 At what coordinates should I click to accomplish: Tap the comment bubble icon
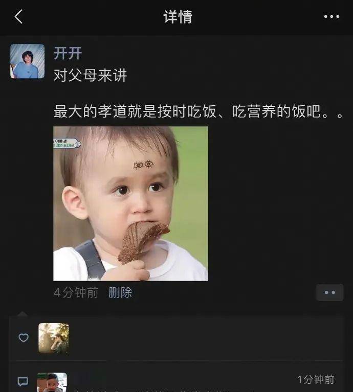(x=23, y=381)
